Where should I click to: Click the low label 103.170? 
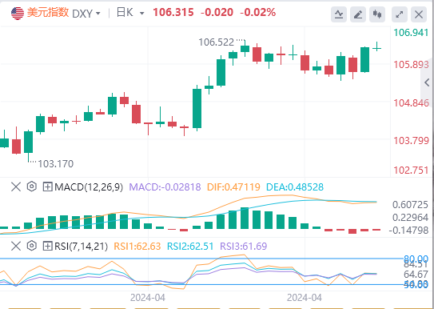[56, 164]
